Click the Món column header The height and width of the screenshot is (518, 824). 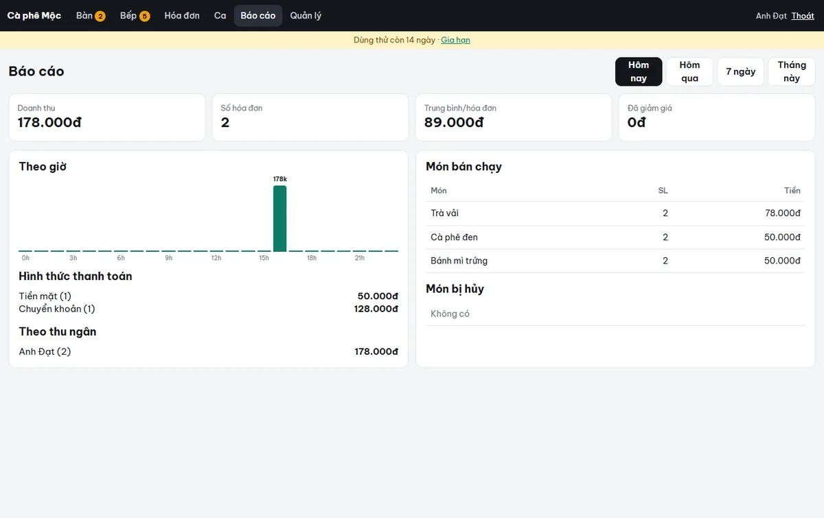click(x=439, y=191)
